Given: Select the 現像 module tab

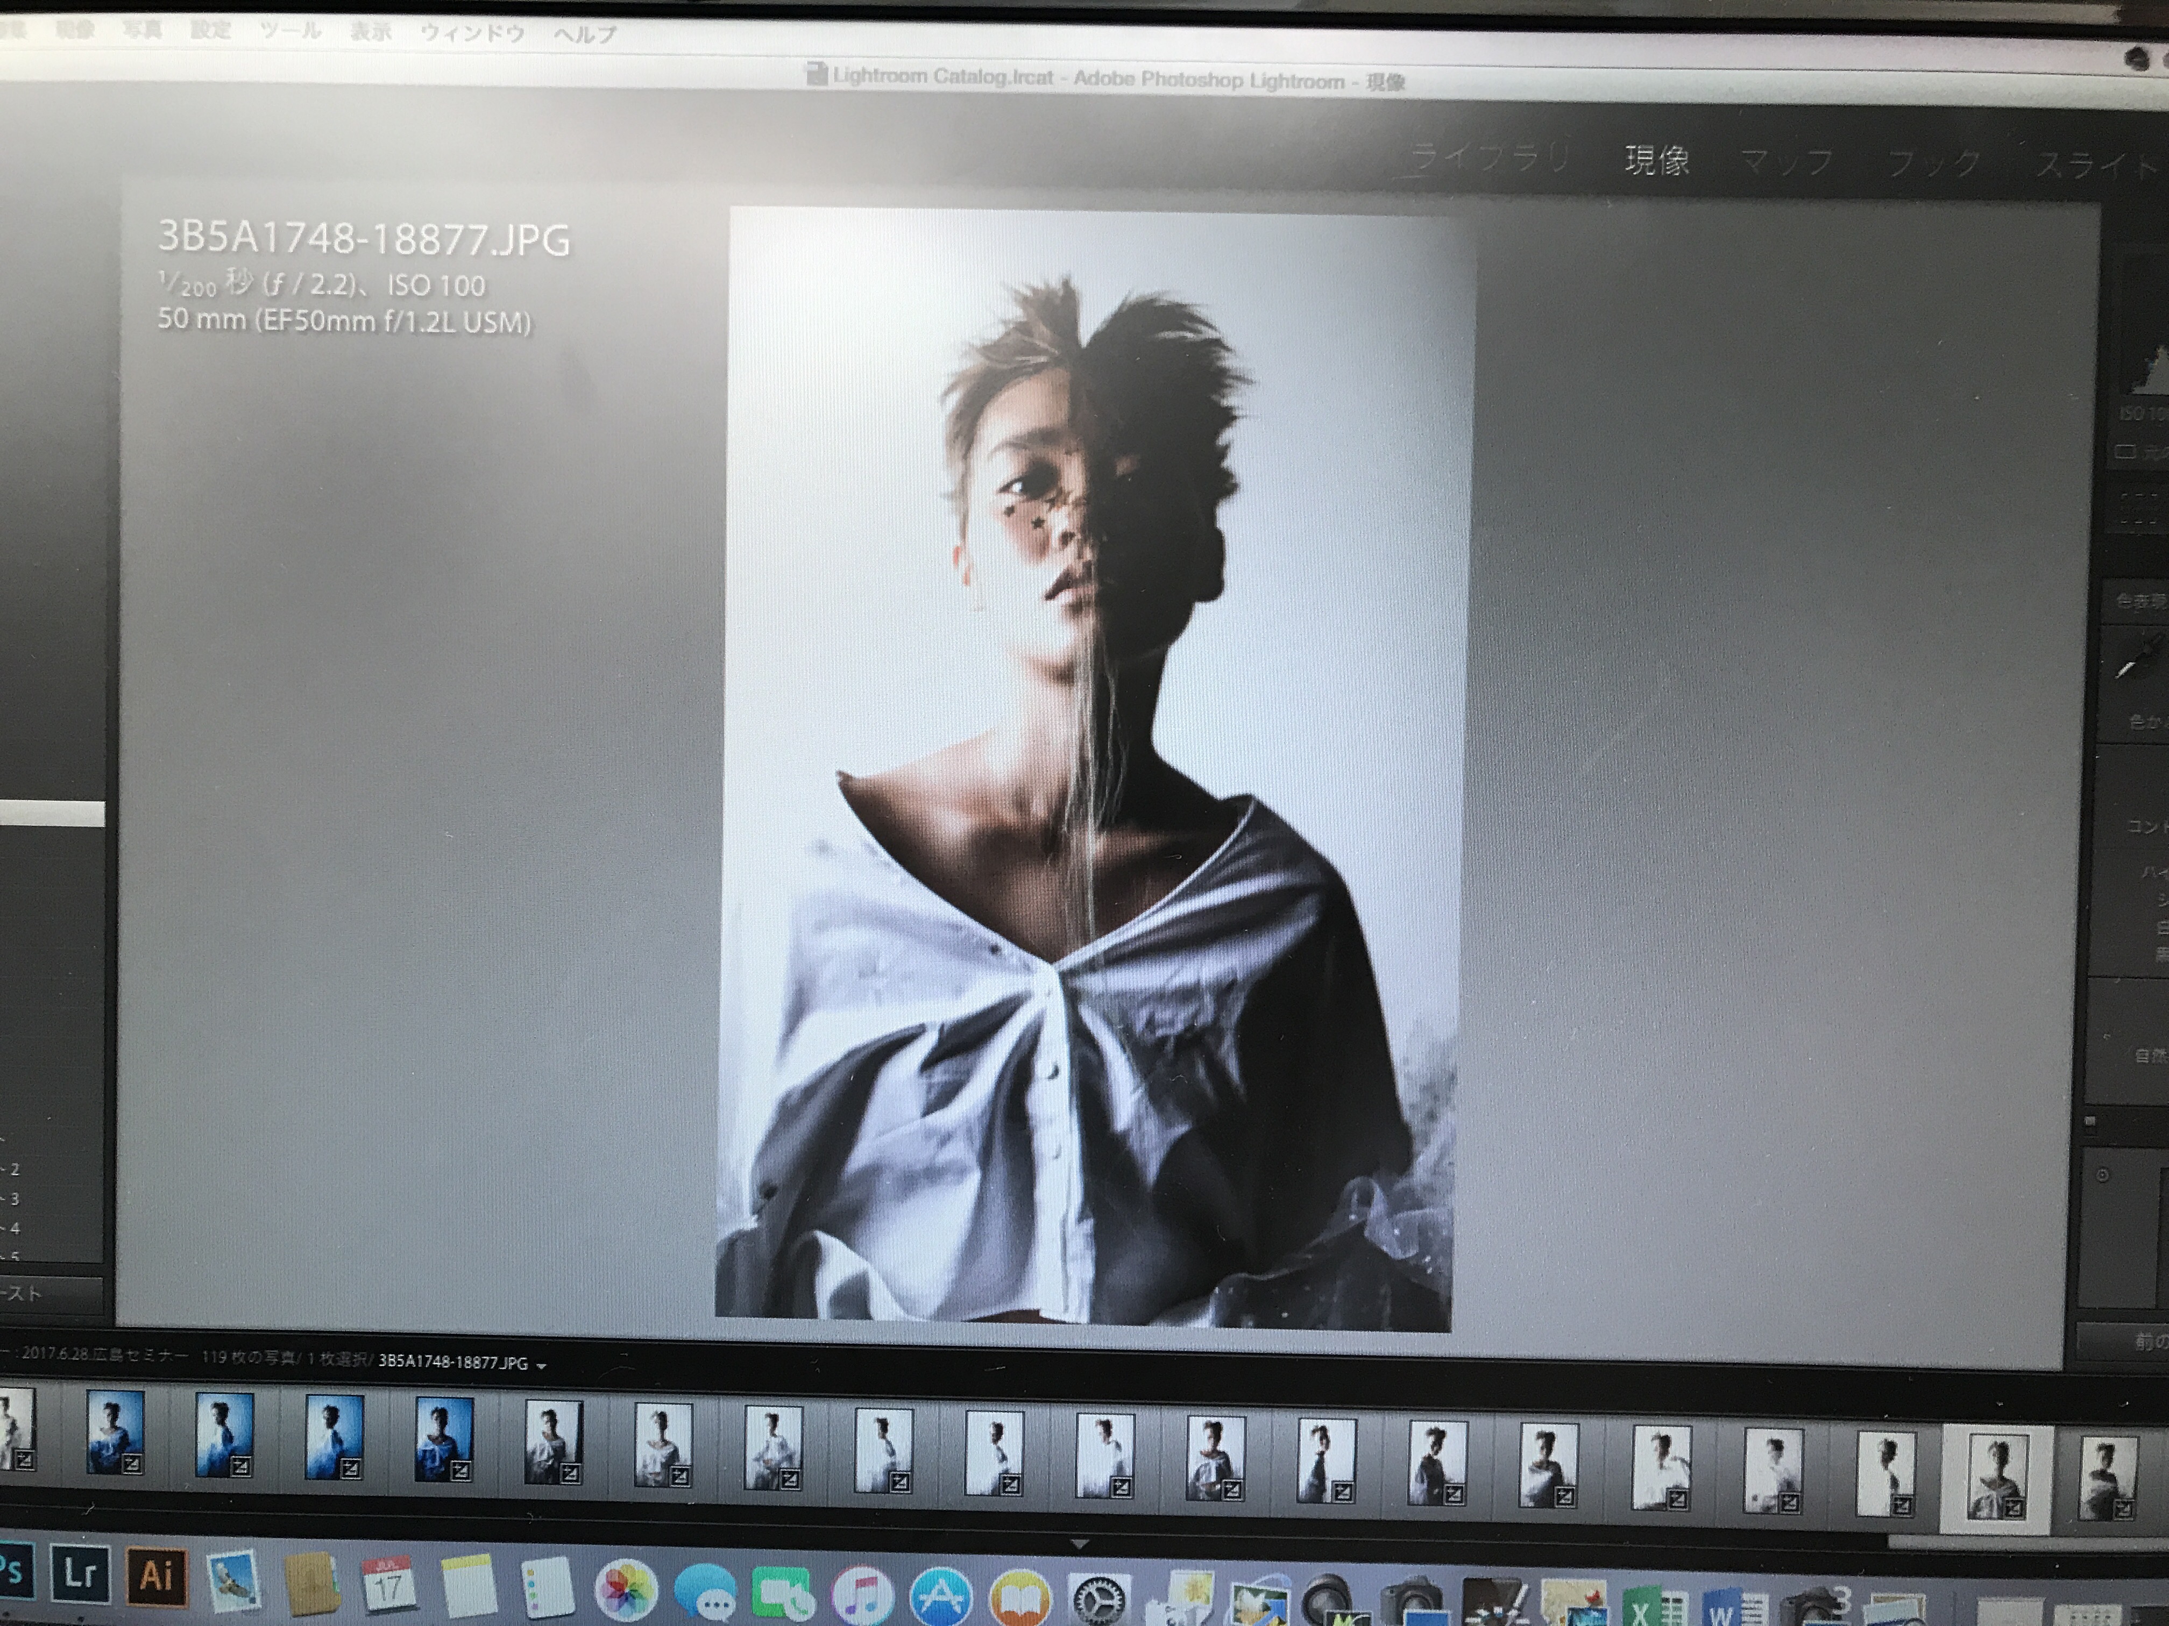Looking at the screenshot, I should 1657,160.
